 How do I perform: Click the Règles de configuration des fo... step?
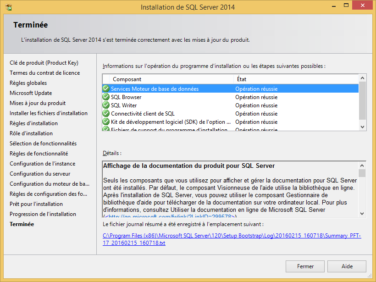[x=48, y=194]
